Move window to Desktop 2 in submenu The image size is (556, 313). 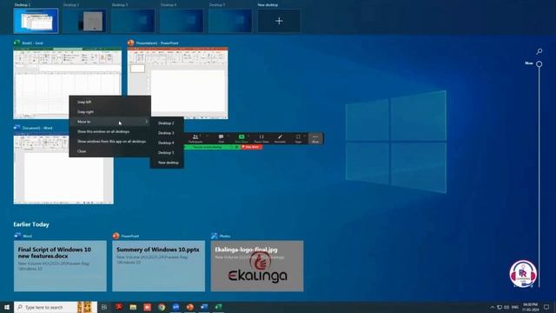pyautogui.click(x=167, y=123)
